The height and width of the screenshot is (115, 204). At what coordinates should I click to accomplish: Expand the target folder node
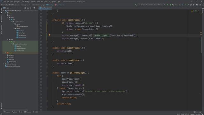coord(6,53)
